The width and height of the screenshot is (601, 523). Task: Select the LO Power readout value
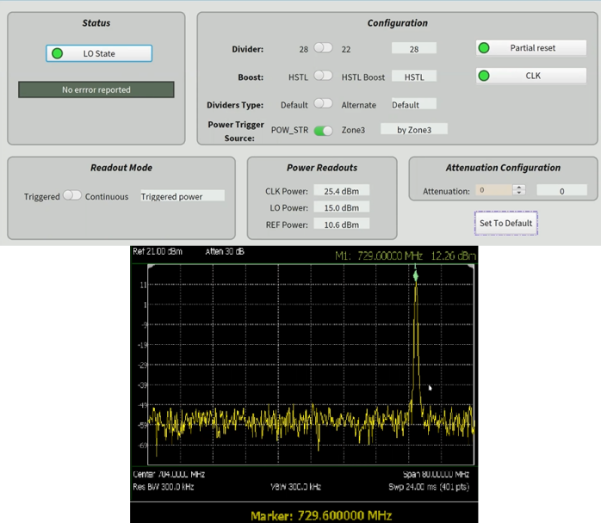coord(341,207)
